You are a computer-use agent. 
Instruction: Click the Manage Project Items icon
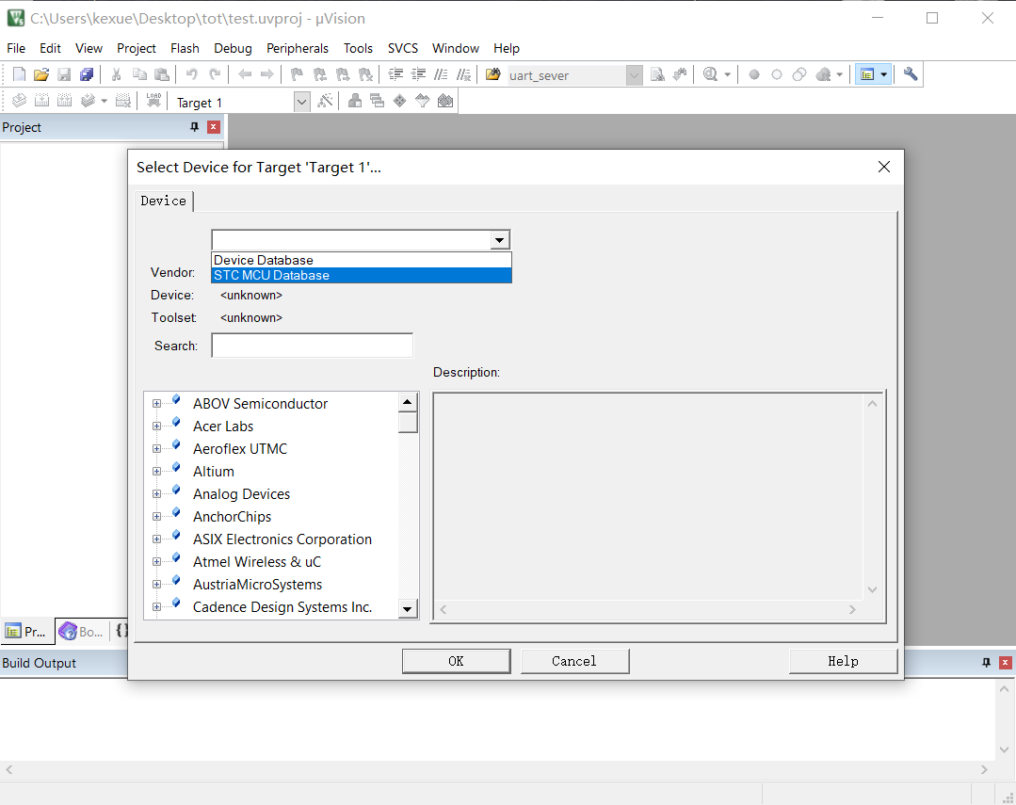(x=355, y=102)
